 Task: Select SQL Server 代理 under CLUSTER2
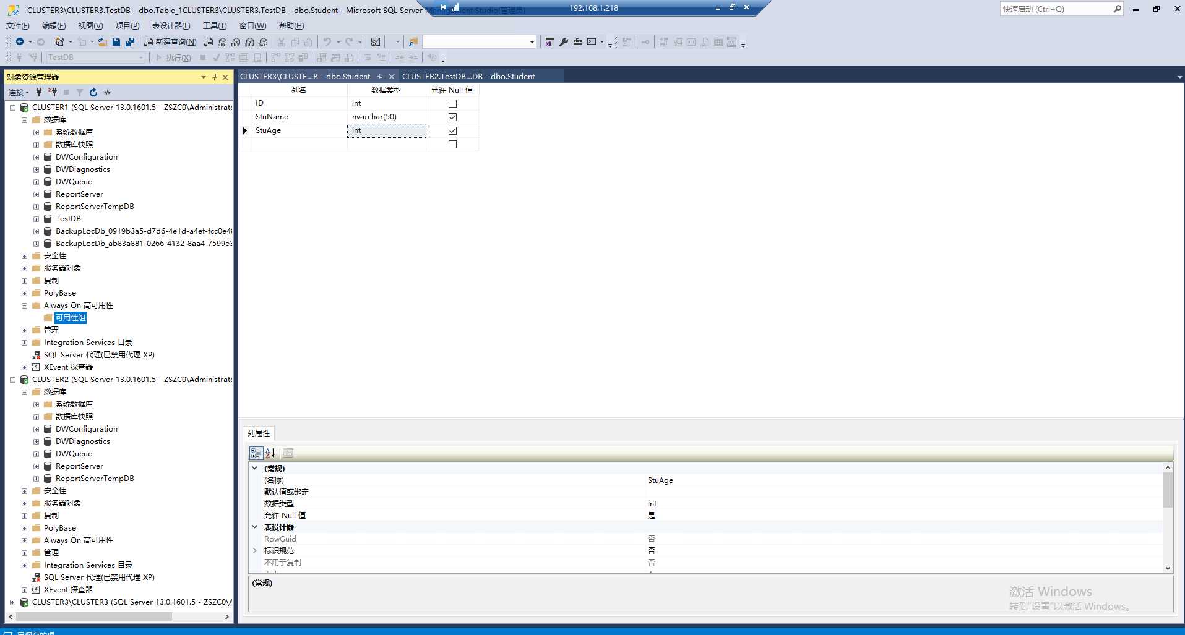point(99,577)
